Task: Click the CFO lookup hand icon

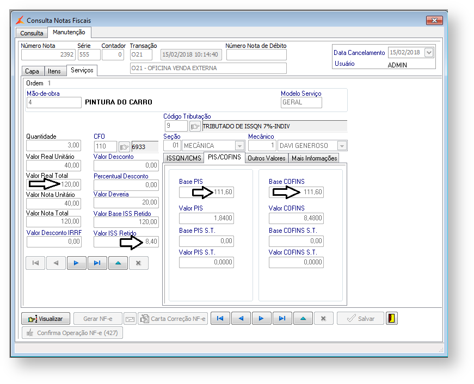Action: 125,146
